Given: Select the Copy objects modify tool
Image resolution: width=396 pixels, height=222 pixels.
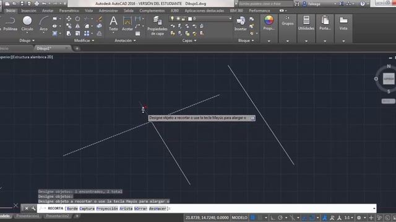Looking at the screenshot, I should tap(69, 26).
